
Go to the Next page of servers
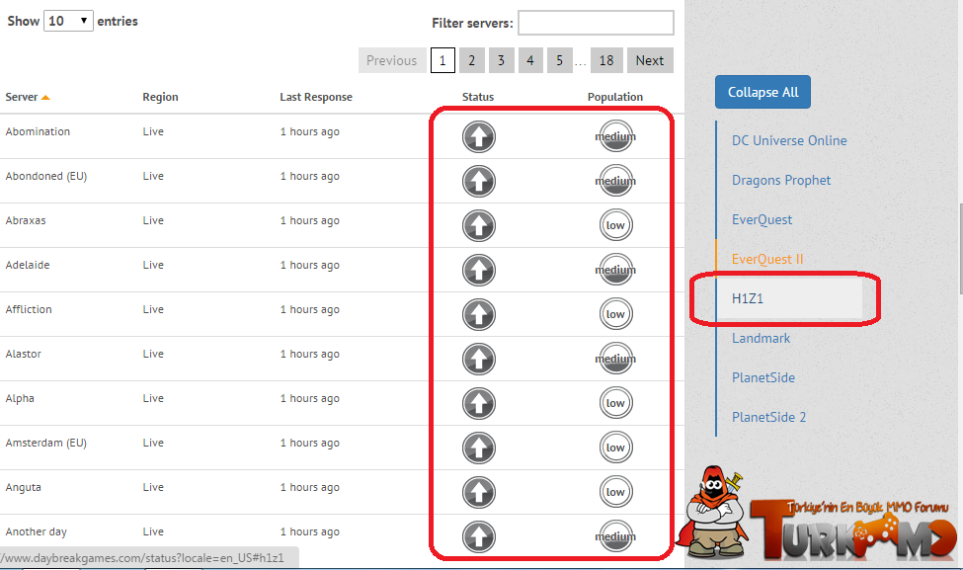[650, 60]
